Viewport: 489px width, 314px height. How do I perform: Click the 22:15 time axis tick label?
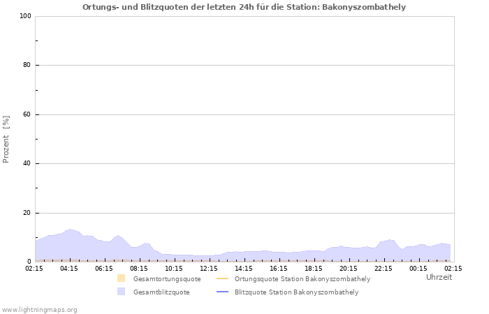[384, 268]
